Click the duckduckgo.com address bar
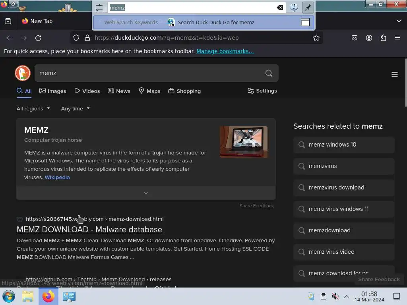The width and height of the screenshot is (407, 305). (x=197, y=38)
